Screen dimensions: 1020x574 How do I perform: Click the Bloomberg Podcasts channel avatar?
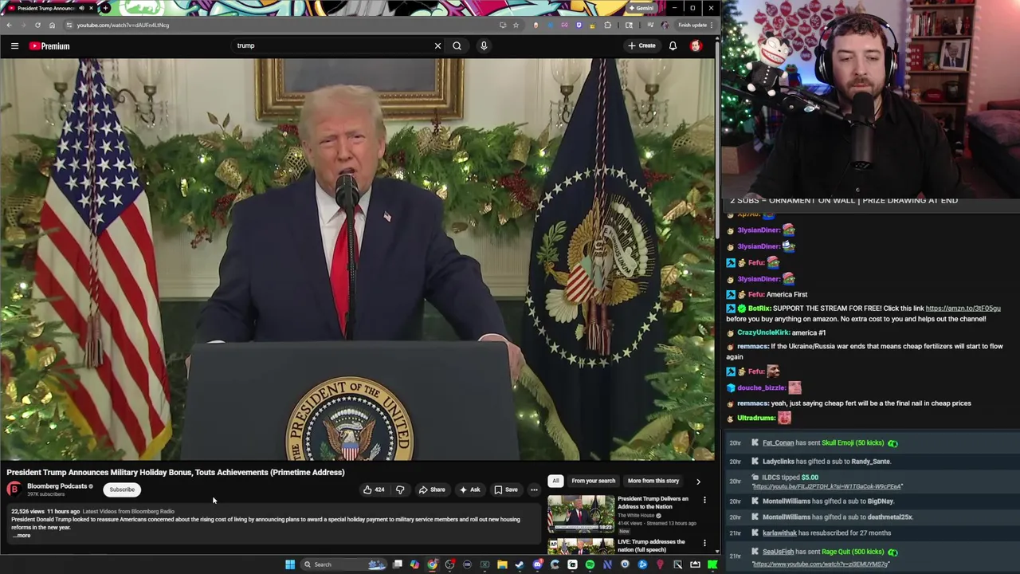coord(14,489)
